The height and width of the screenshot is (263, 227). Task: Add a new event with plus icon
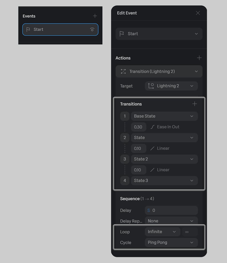[x=95, y=16]
